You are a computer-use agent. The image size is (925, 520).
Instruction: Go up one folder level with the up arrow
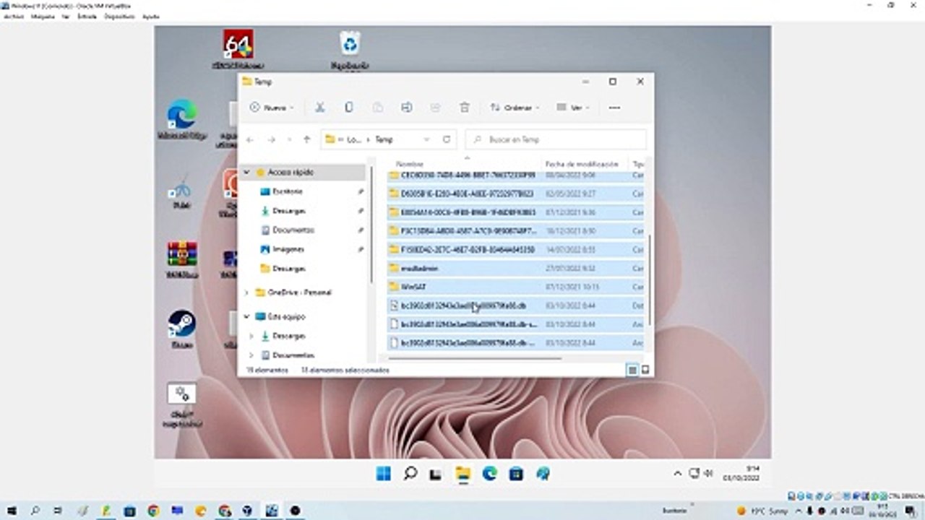[307, 139]
